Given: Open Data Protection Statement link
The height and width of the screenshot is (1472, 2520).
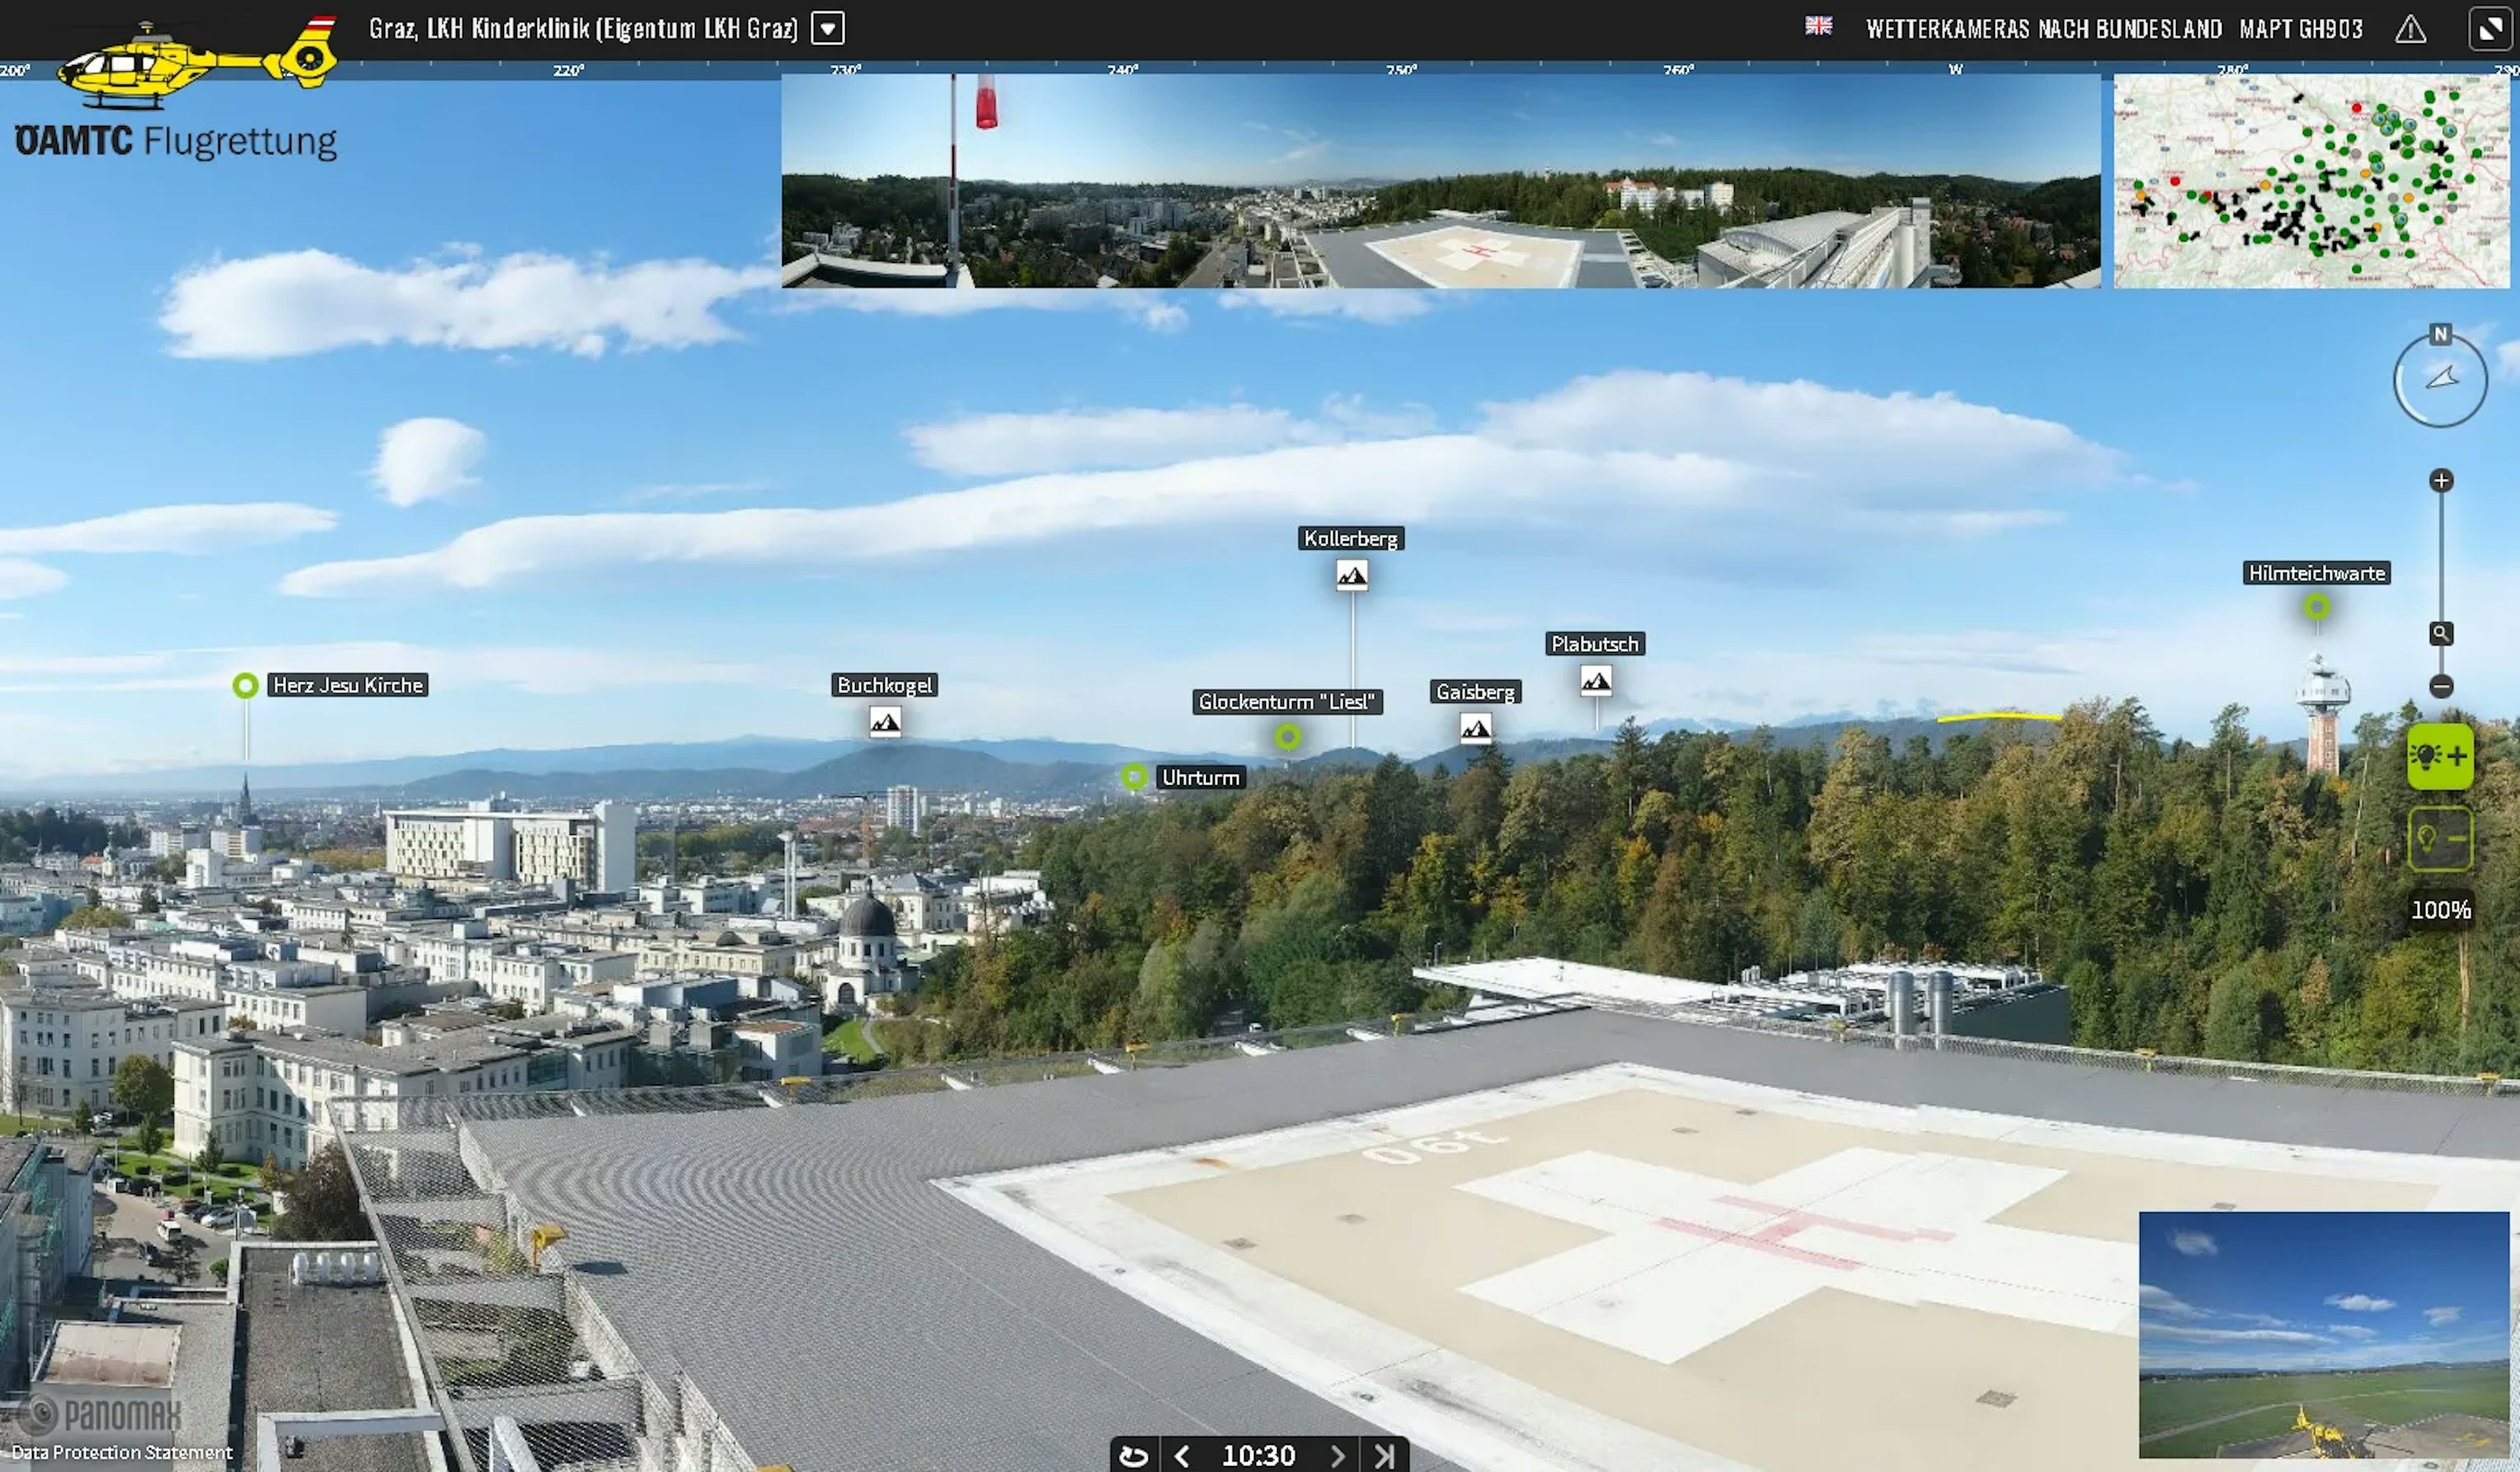Looking at the screenshot, I should 122,1452.
